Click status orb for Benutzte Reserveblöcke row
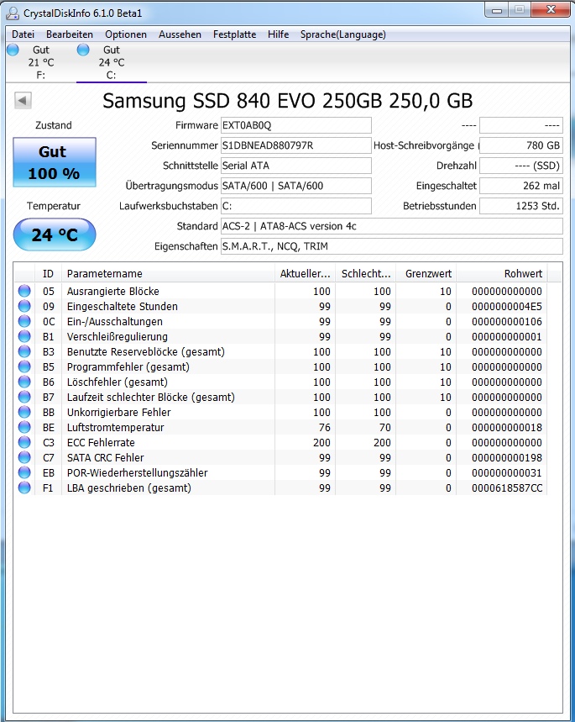Image resolution: width=575 pixels, height=722 pixels. point(24,352)
